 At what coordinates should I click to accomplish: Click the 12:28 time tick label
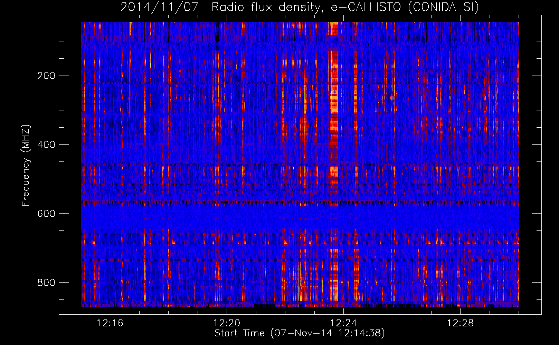[x=460, y=323]
